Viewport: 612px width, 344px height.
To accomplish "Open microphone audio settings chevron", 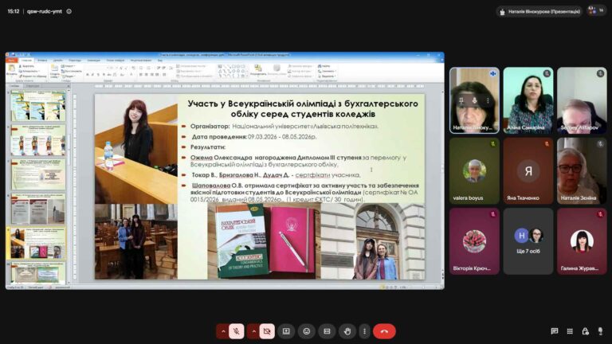I will click(223, 331).
